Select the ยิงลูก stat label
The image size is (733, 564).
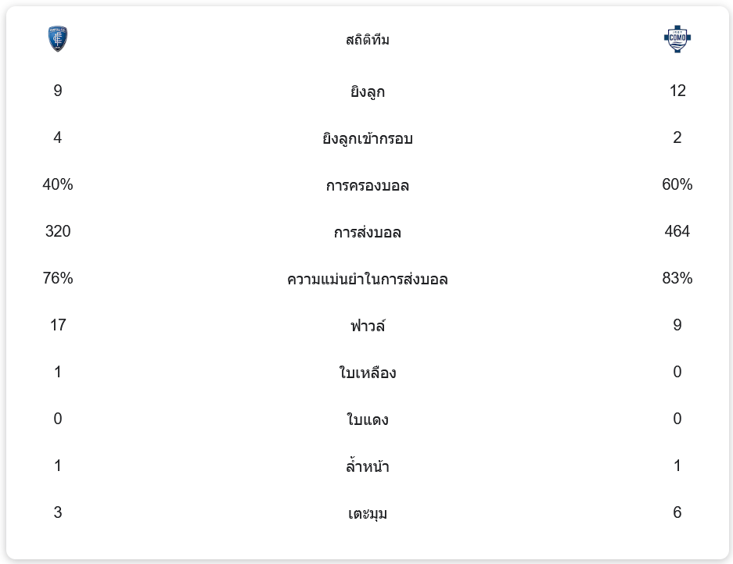[367, 92]
